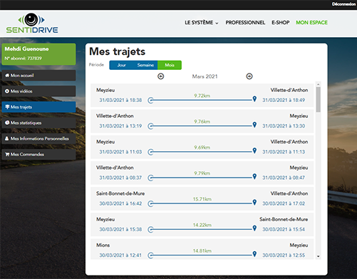
Task: Click destination pin of 30/03/2021 15:54 arrival
Action: pyautogui.click(x=254, y=228)
